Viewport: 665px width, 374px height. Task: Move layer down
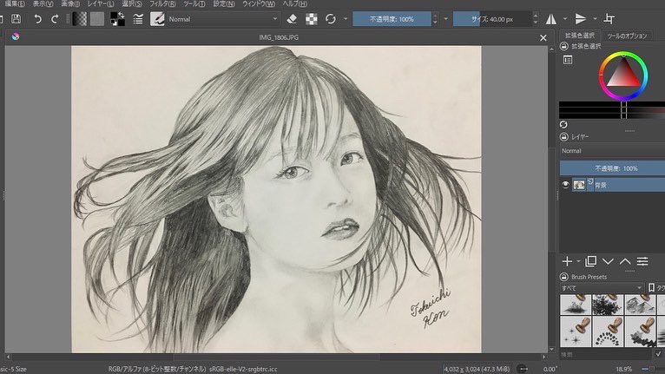tap(609, 261)
